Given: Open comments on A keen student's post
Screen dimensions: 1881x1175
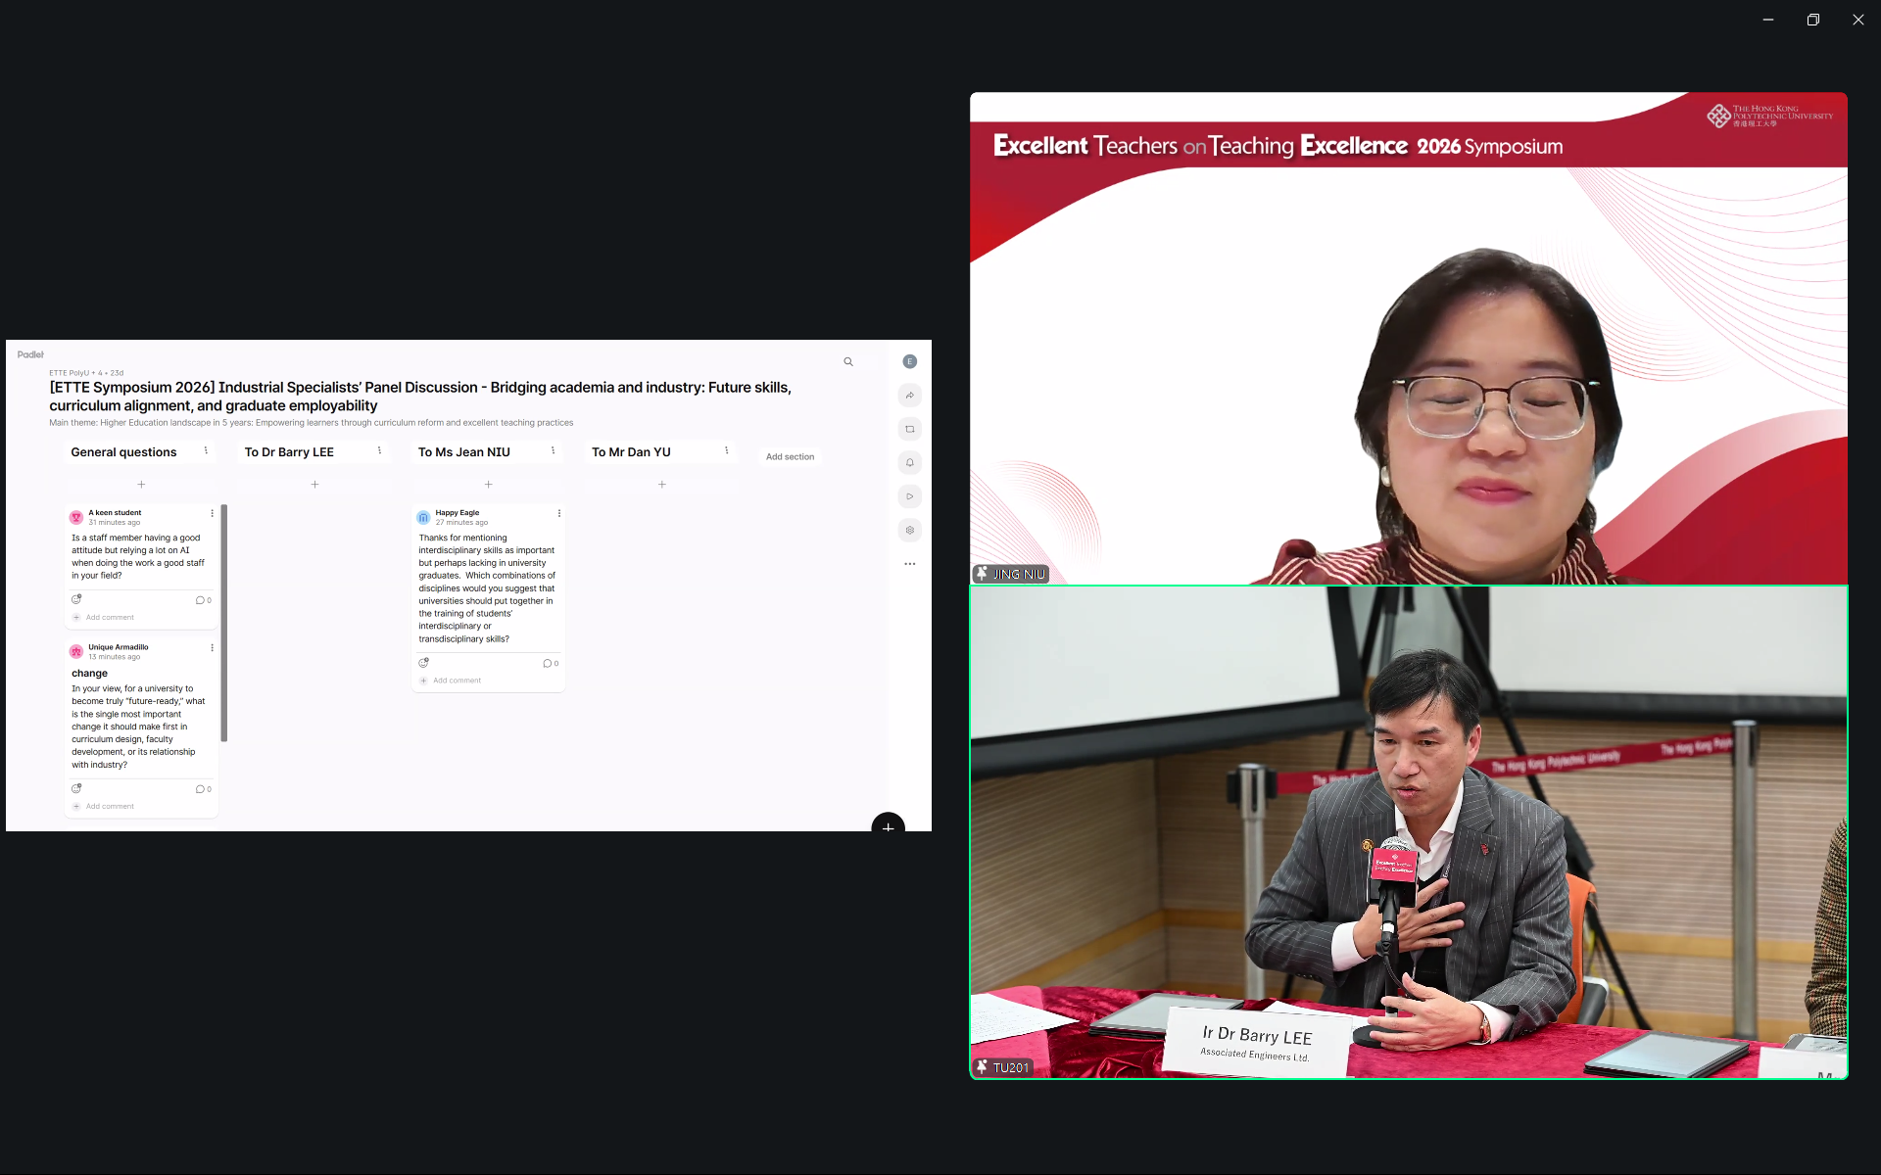Looking at the screenshot, I should click(x=203, y=600).
